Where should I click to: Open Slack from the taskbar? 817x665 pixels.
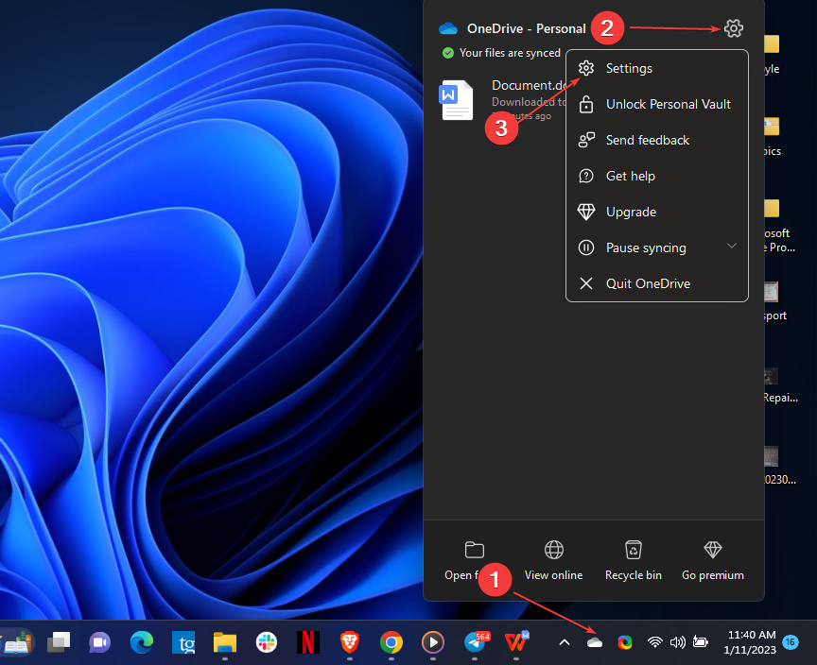(x=267, y=642)
